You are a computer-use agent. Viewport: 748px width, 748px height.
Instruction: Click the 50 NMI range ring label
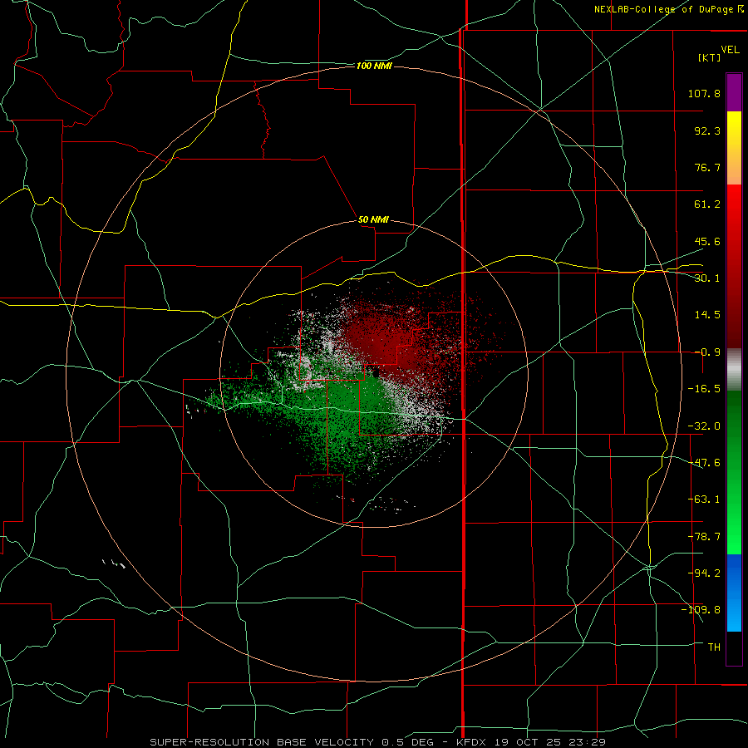pyautogui.click(x=373, y=220)
